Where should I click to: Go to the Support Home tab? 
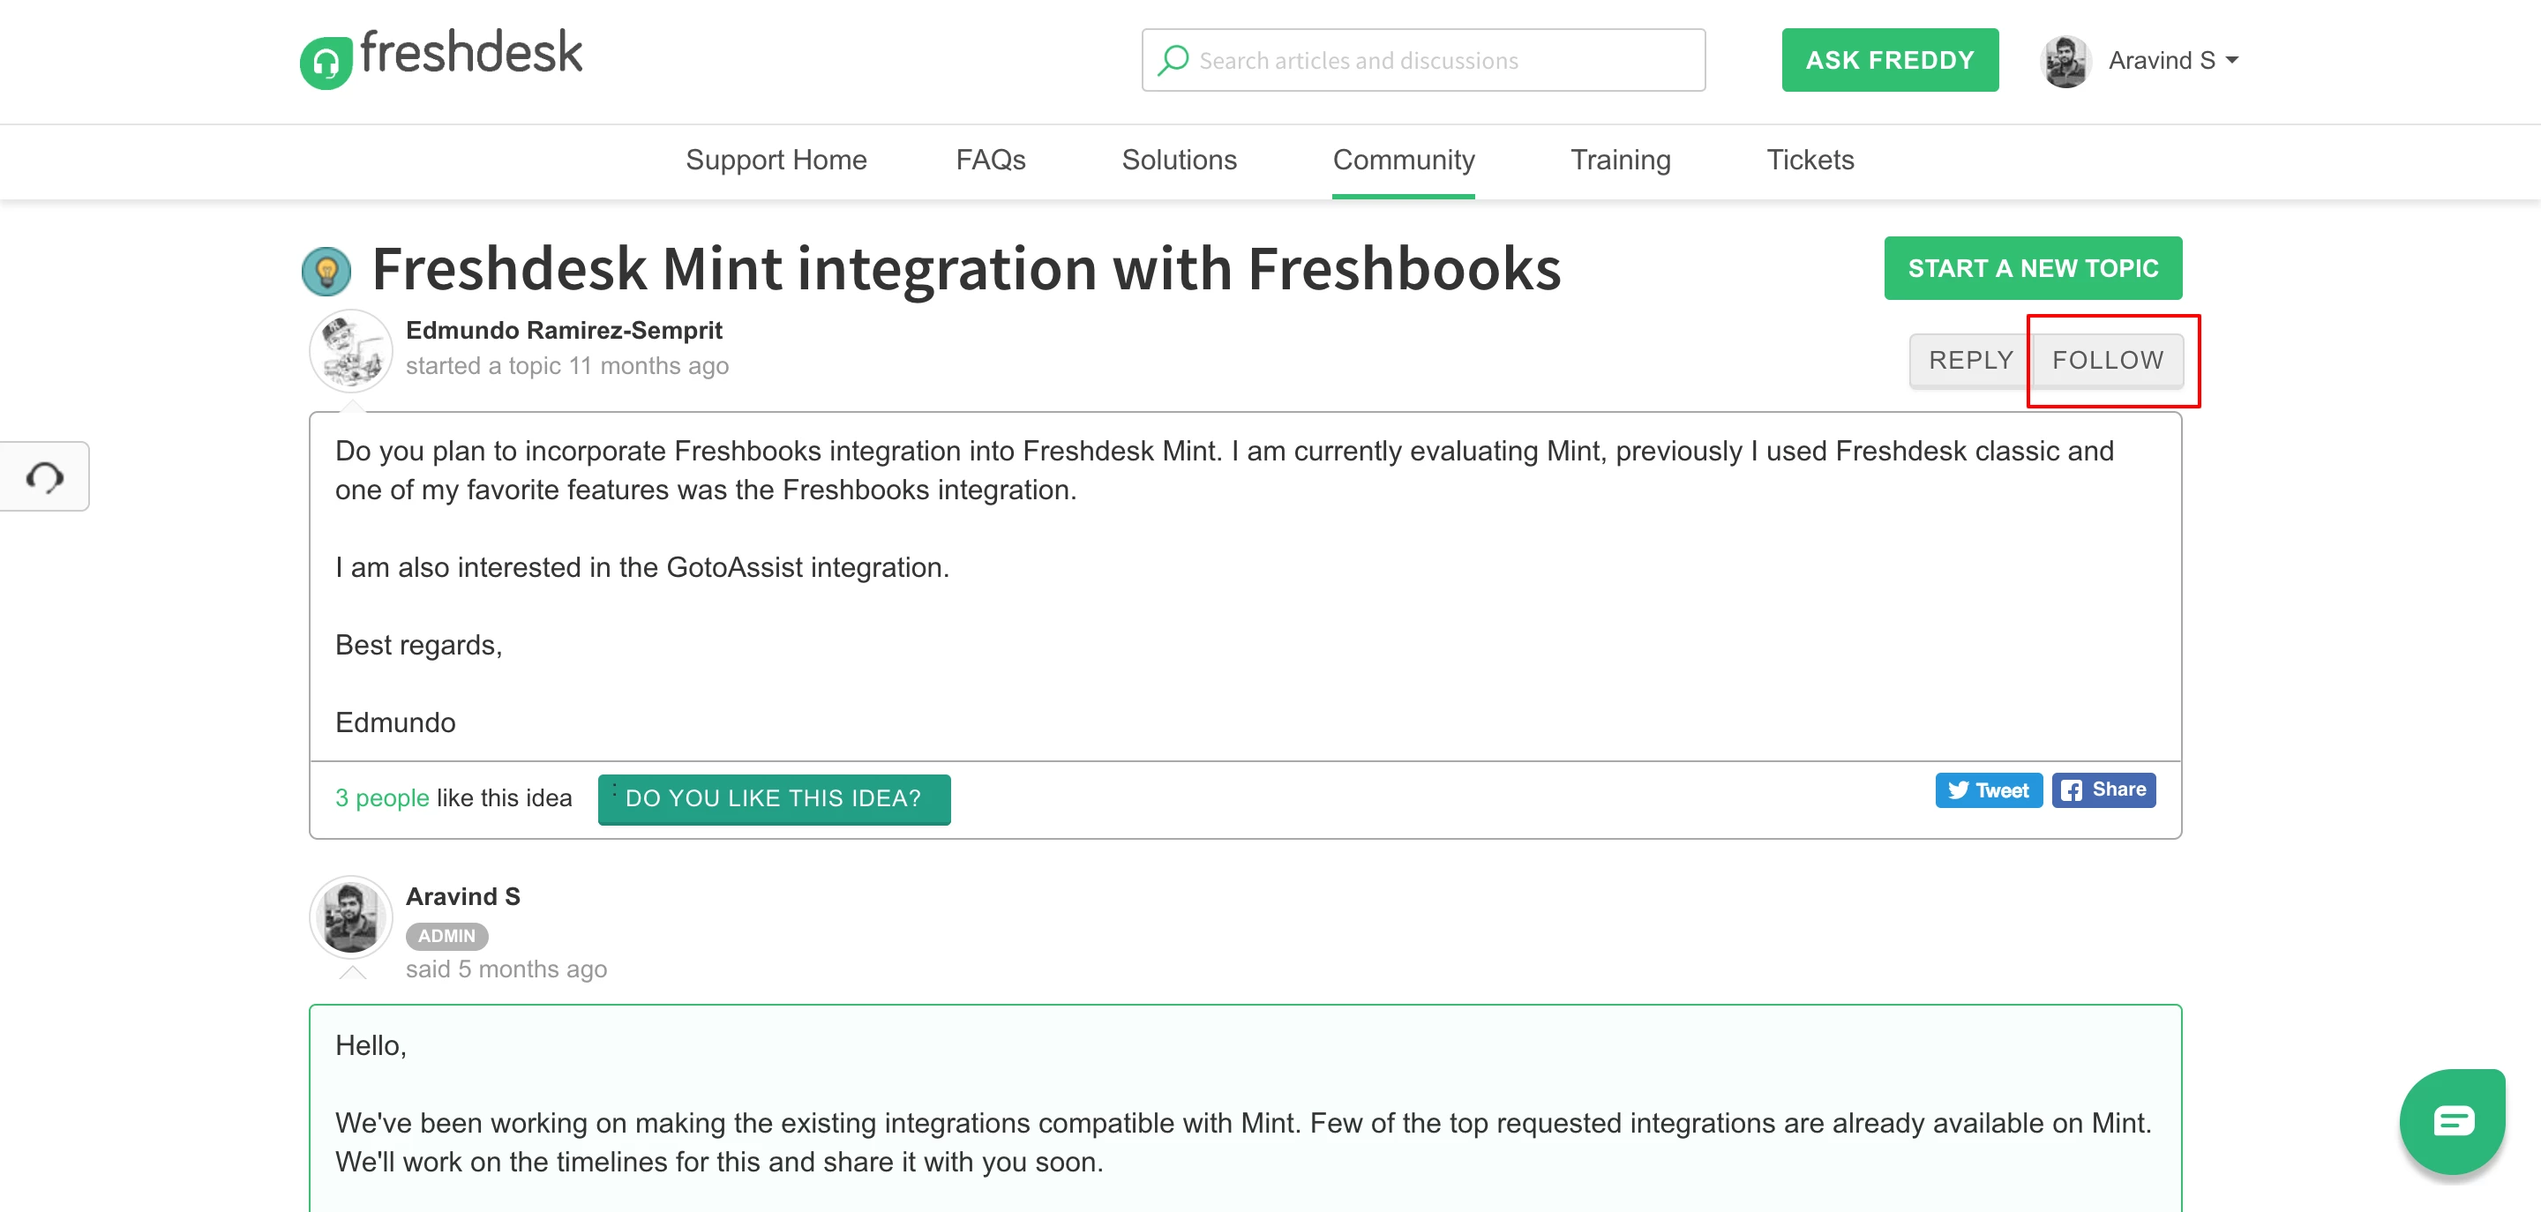click(776, 160)
